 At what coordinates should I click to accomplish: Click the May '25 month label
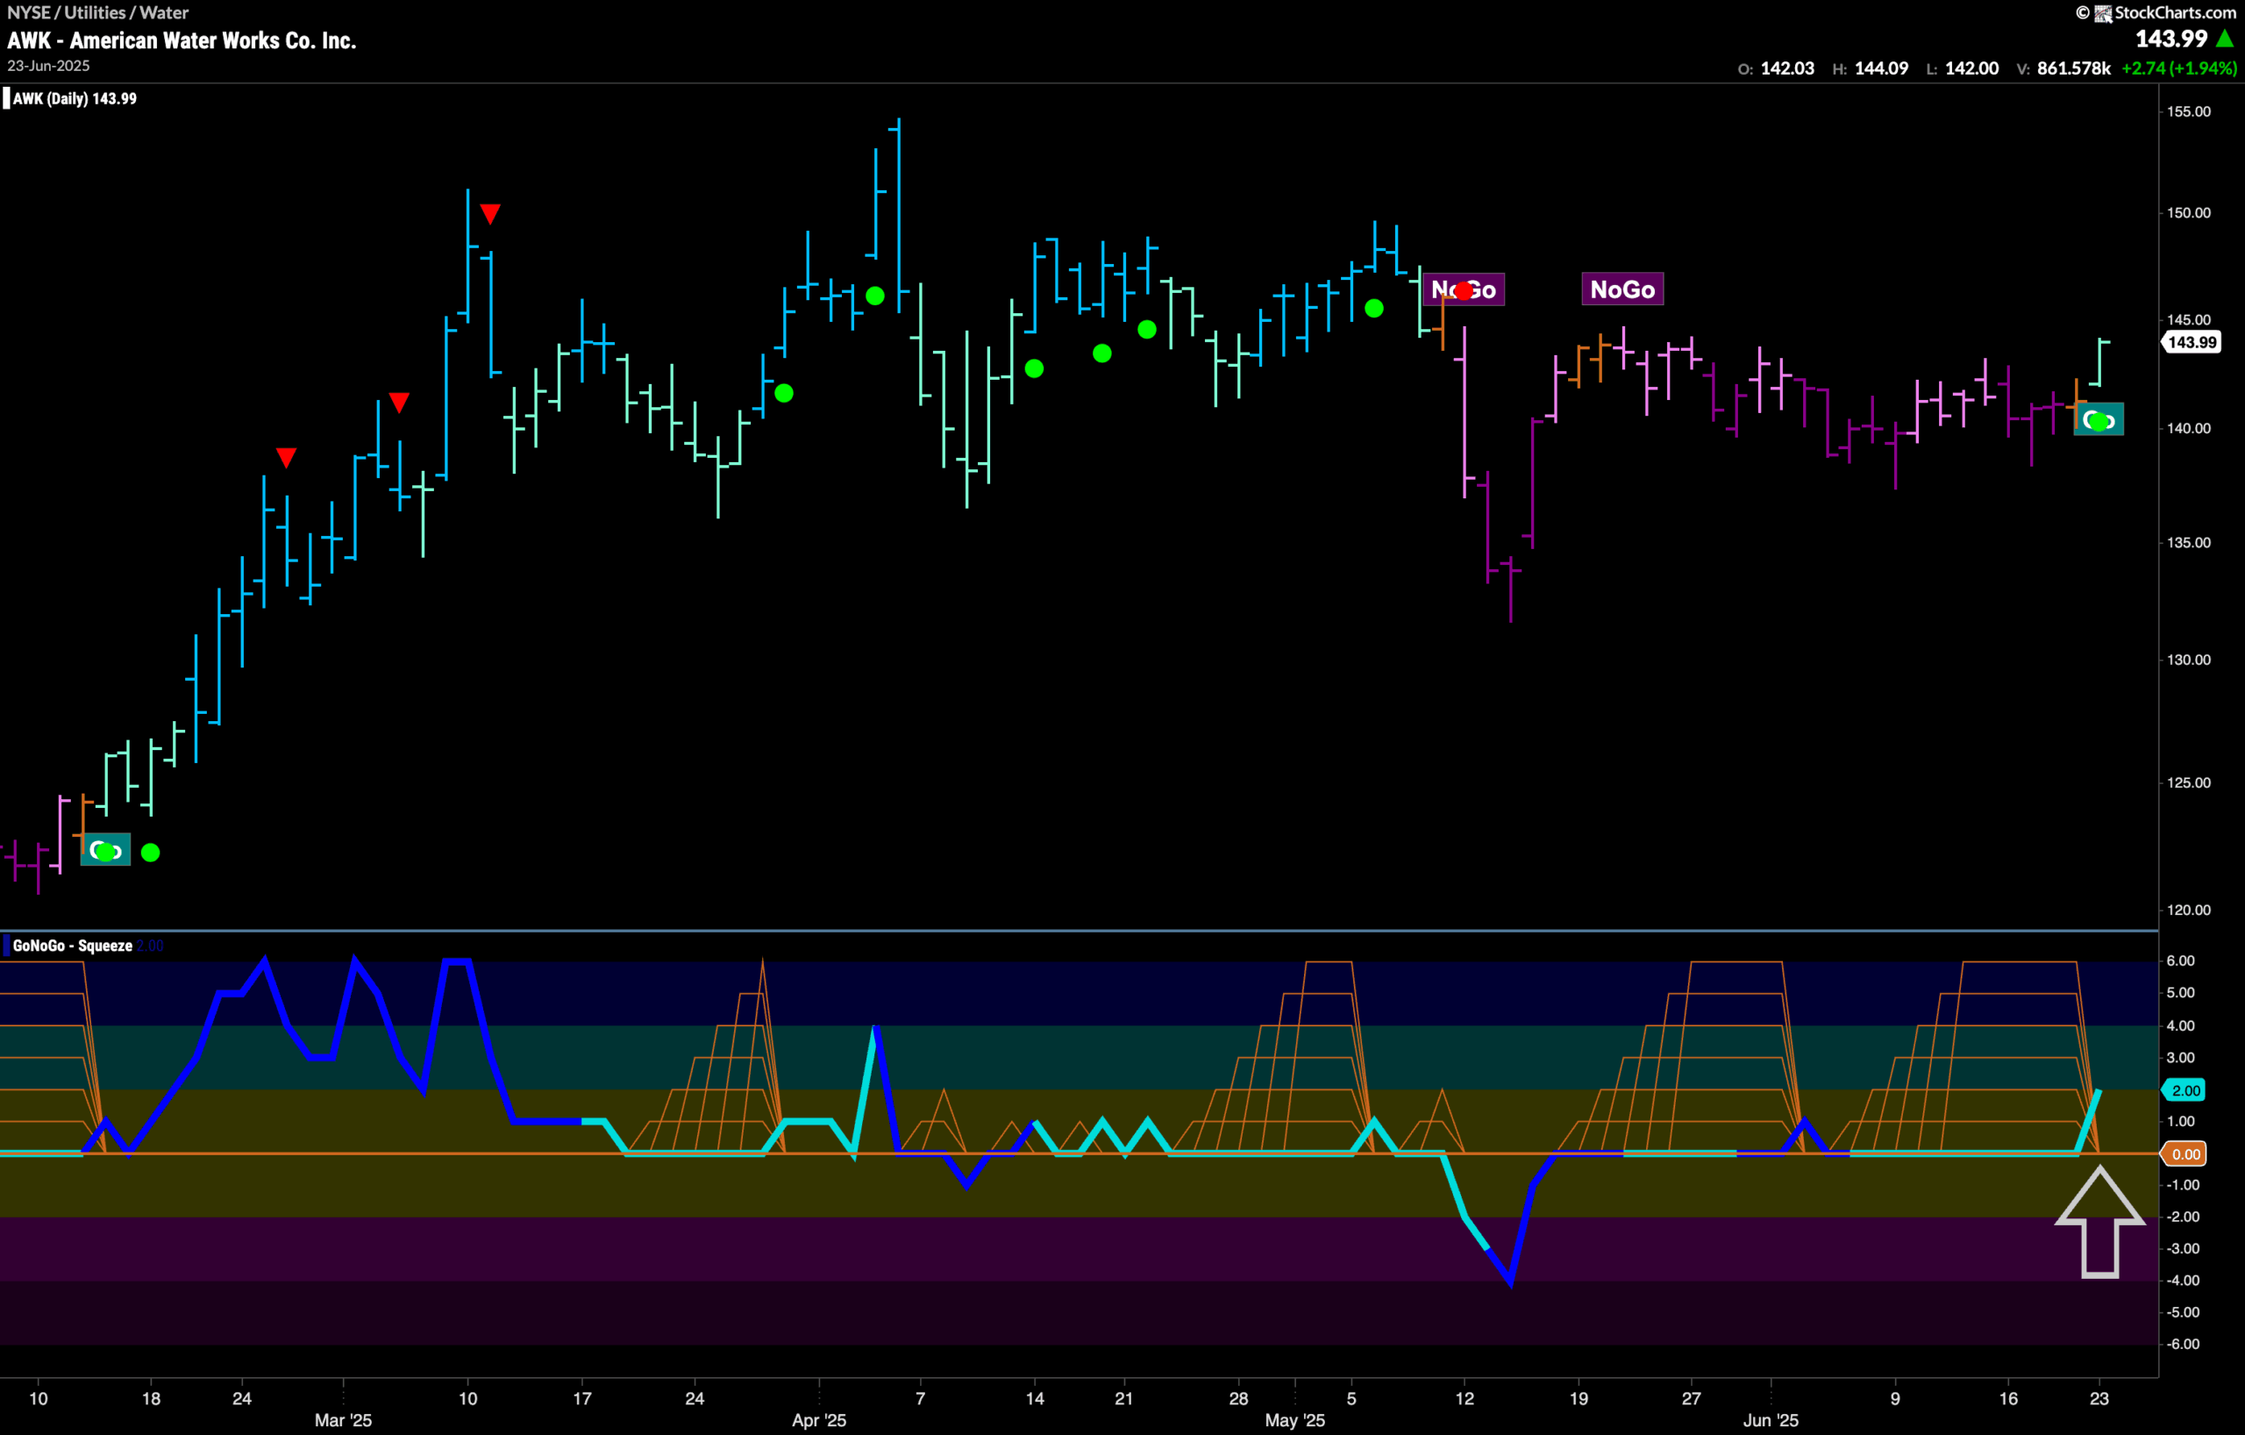pyautogui.click(x=1295, y=1420)
